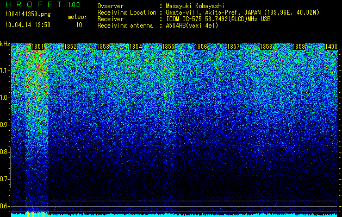Click the 1354 time marker

(136, 47)
